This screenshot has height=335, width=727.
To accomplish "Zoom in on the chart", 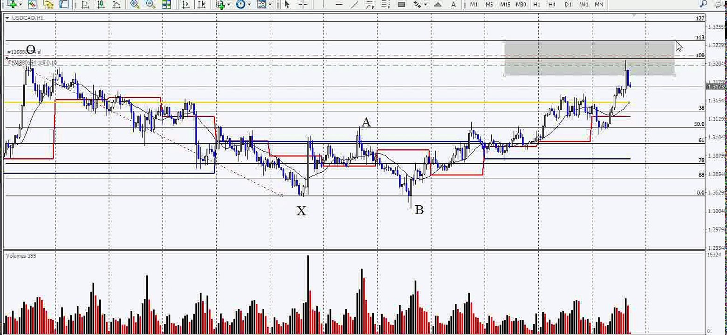I will tap(135, 4).
